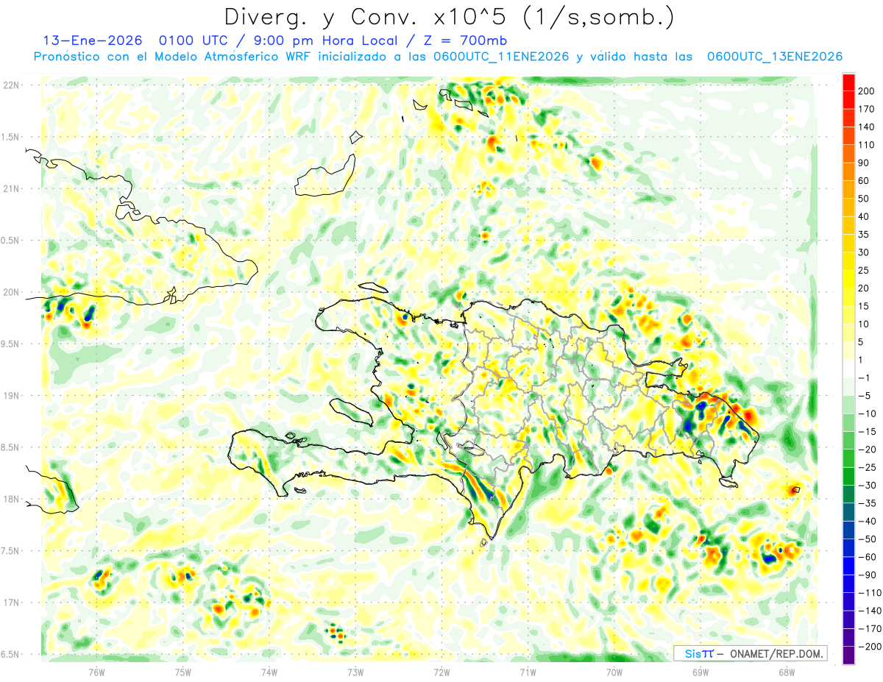Click the '170' color scale value

(x=866, y=109)
